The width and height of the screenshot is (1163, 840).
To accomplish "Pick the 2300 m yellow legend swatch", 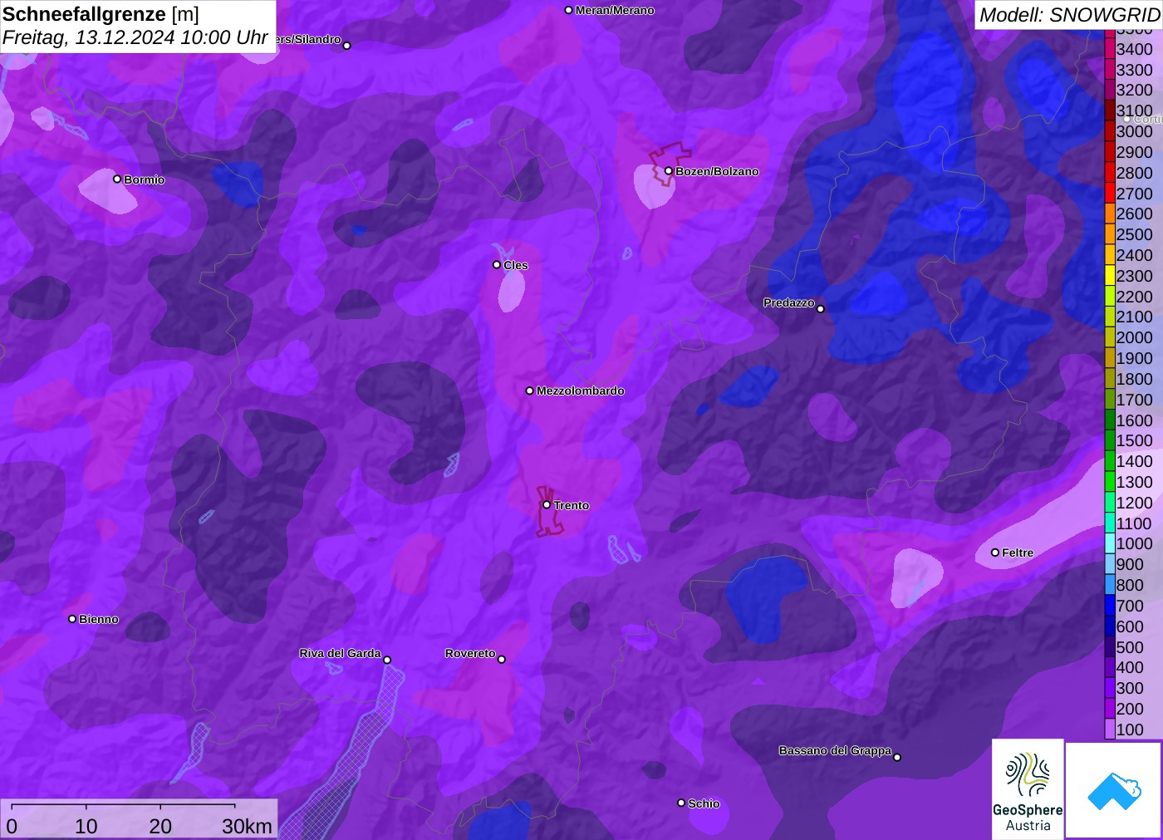I will coord(1110,276).
